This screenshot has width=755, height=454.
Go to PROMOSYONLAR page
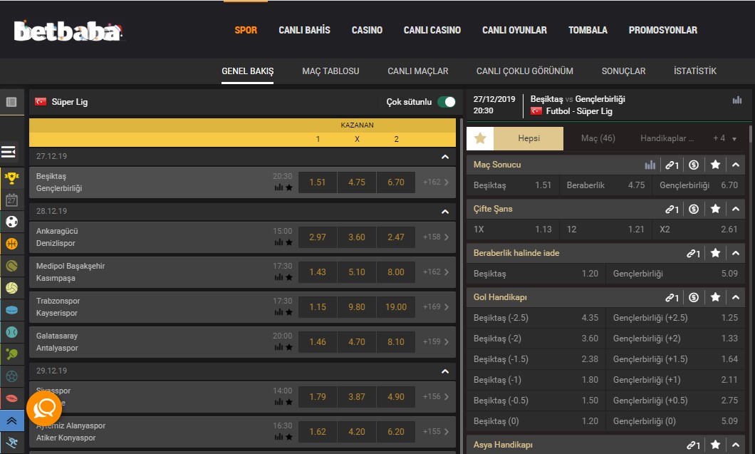pyautogui.click(x=662, y=30)
